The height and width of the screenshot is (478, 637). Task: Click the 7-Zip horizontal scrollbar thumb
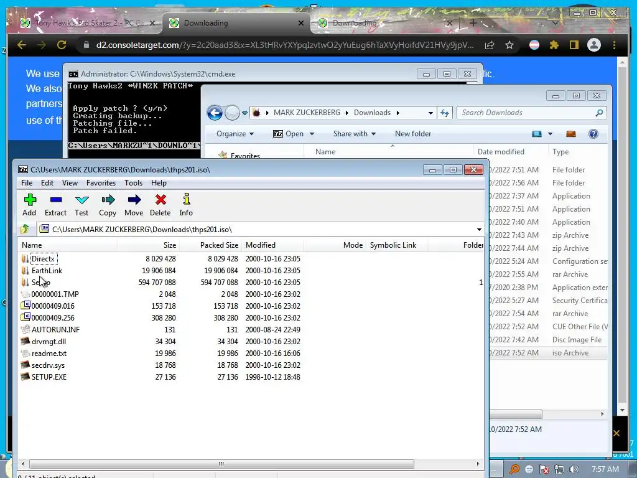coord(221,464)
